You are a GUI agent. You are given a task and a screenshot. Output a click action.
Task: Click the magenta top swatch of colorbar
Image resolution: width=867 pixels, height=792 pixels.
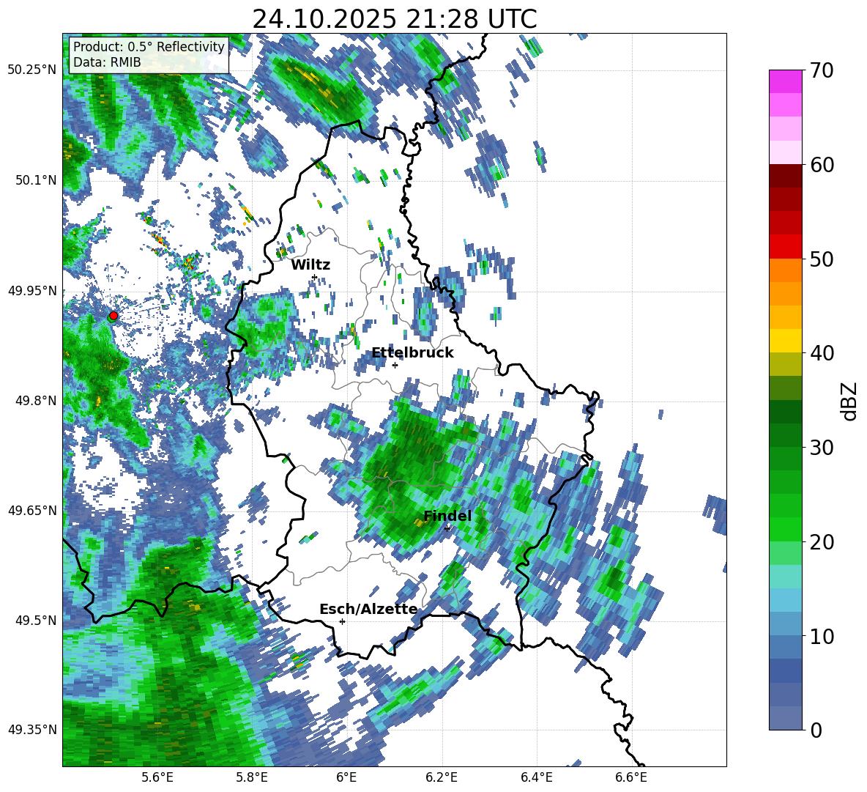point(786,82)
